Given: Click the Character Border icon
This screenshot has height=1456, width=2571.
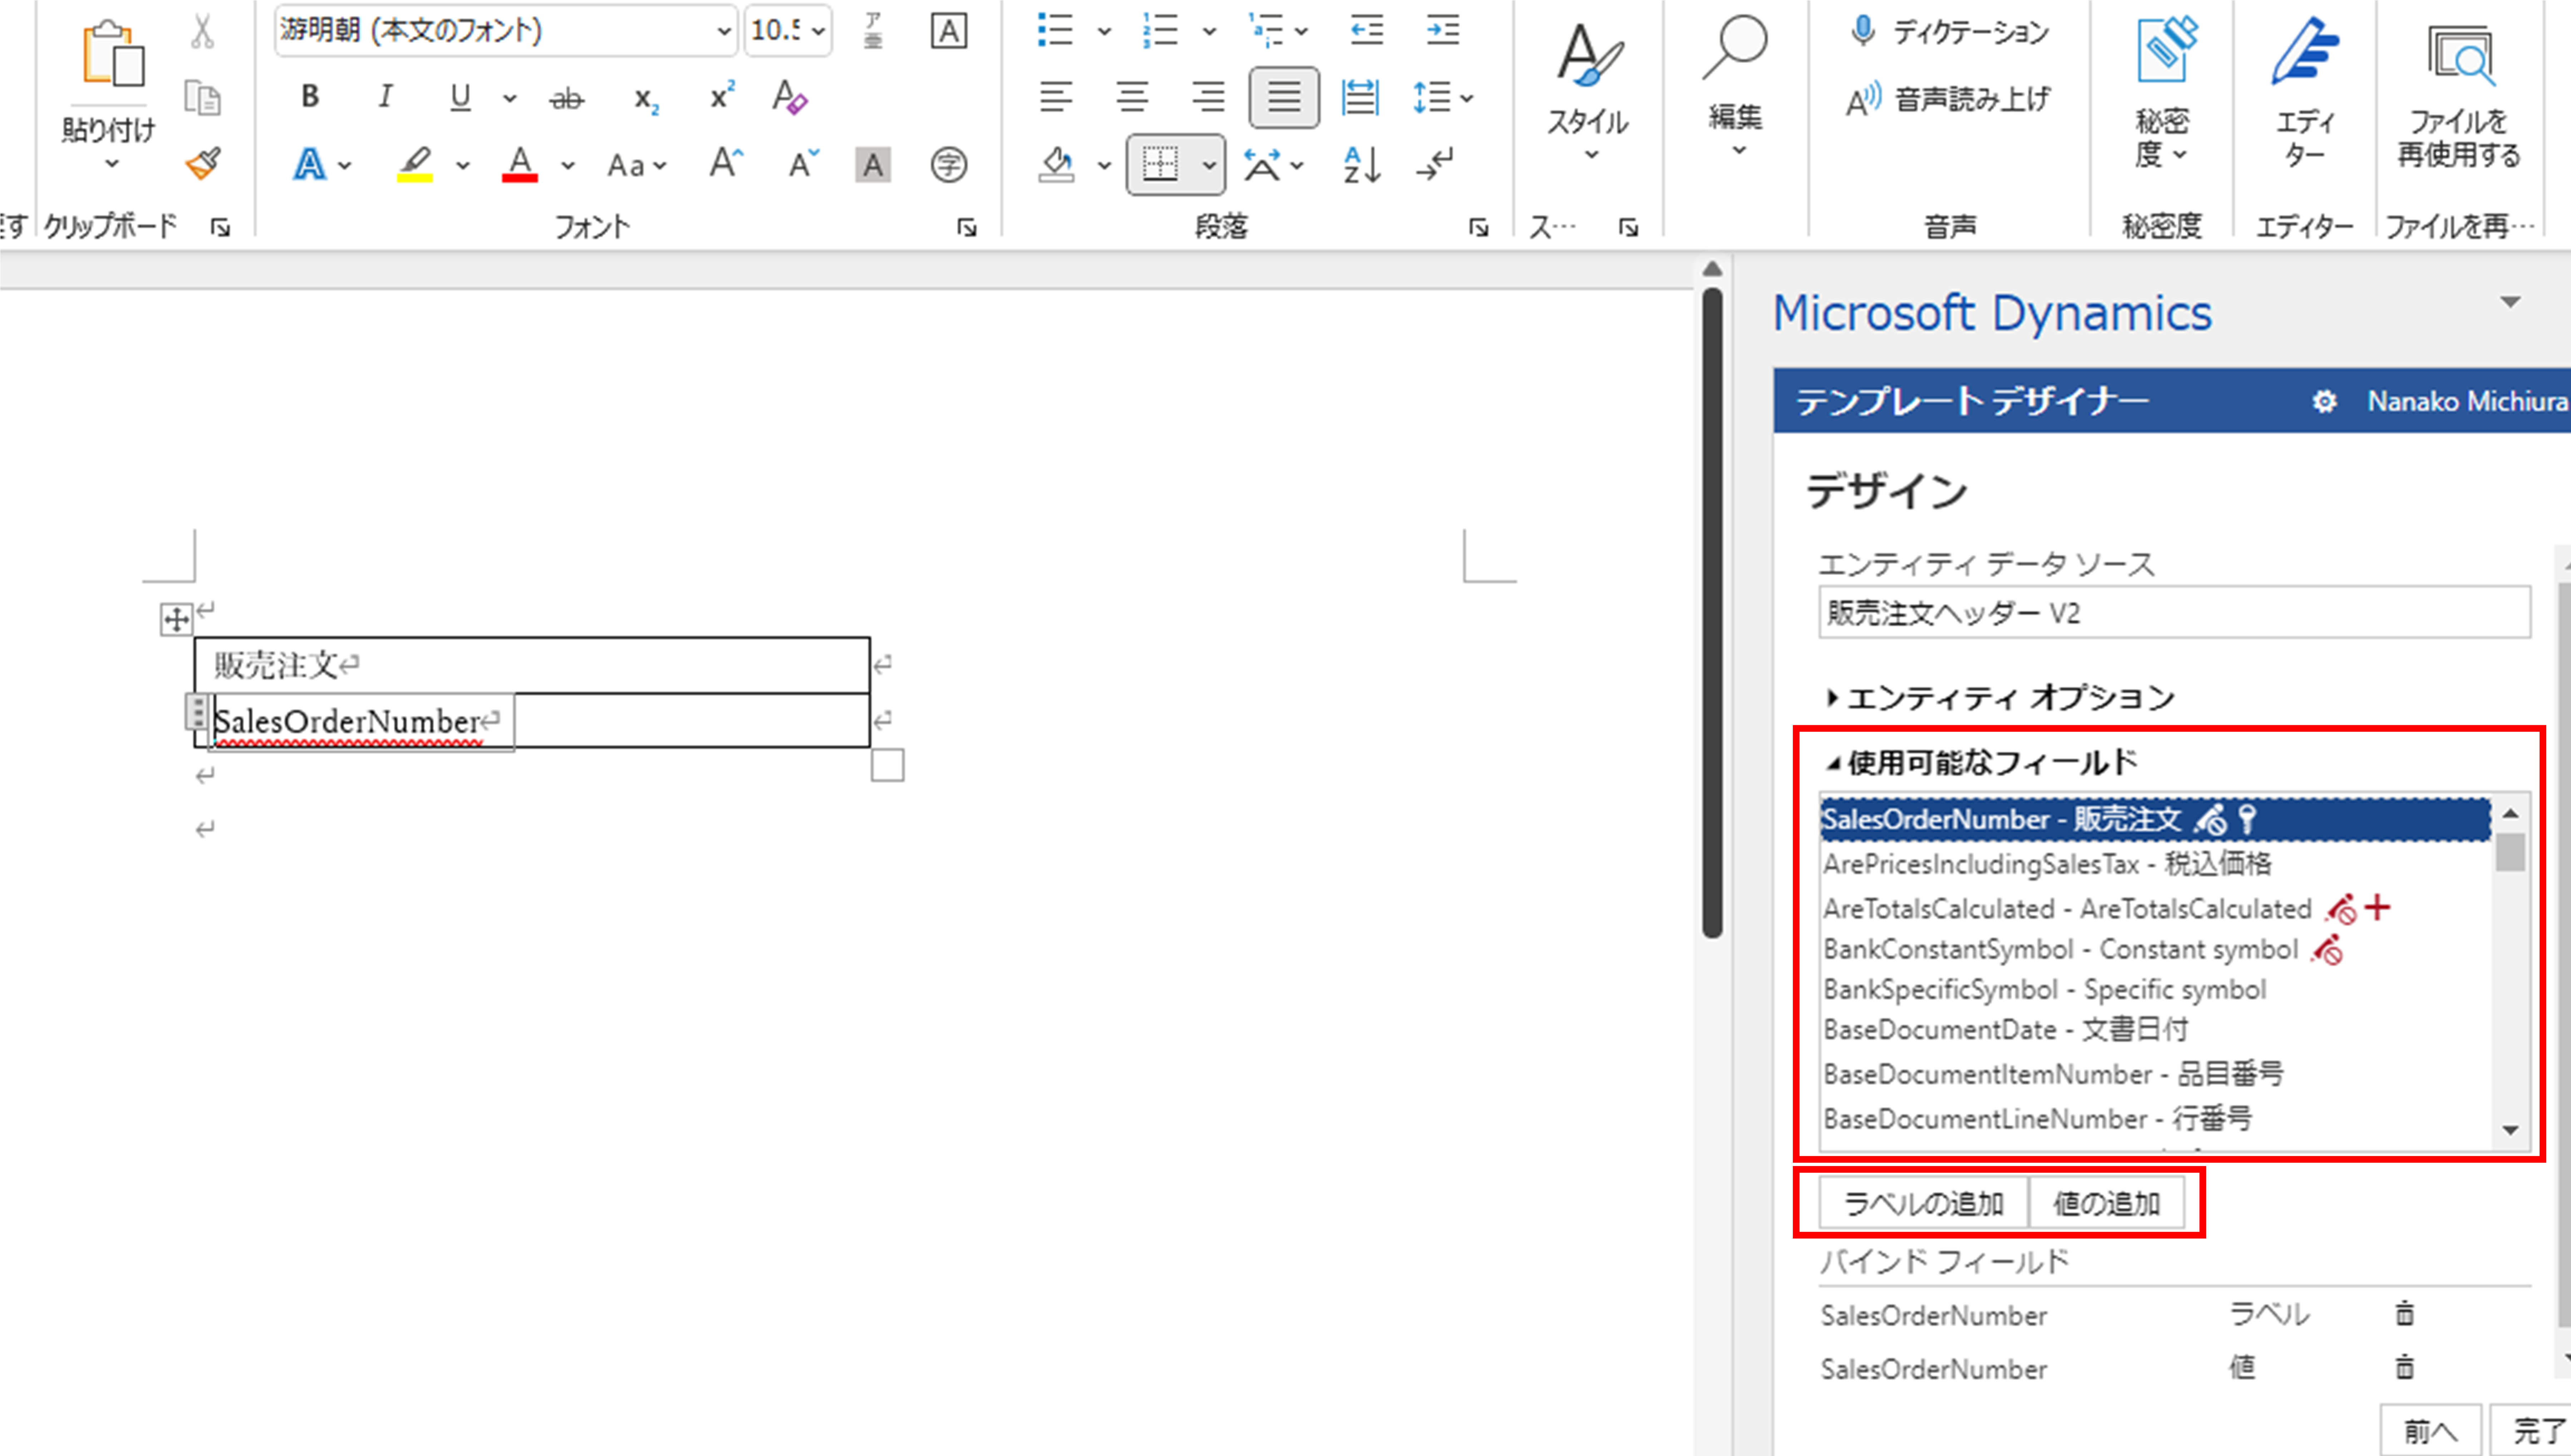Looking at the screenshot, I should (x=949, y=31).
